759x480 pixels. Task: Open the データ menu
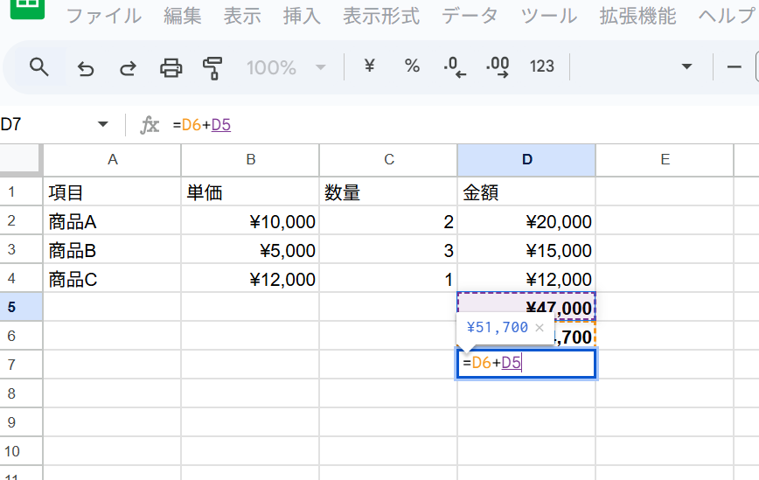[470, 16]
